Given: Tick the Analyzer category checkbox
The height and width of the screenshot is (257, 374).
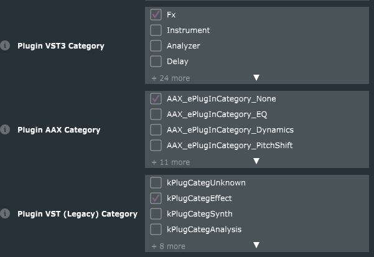Looking at the screenshot, I should 156,45.
